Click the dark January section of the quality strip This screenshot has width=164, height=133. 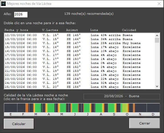click(11, 108)
